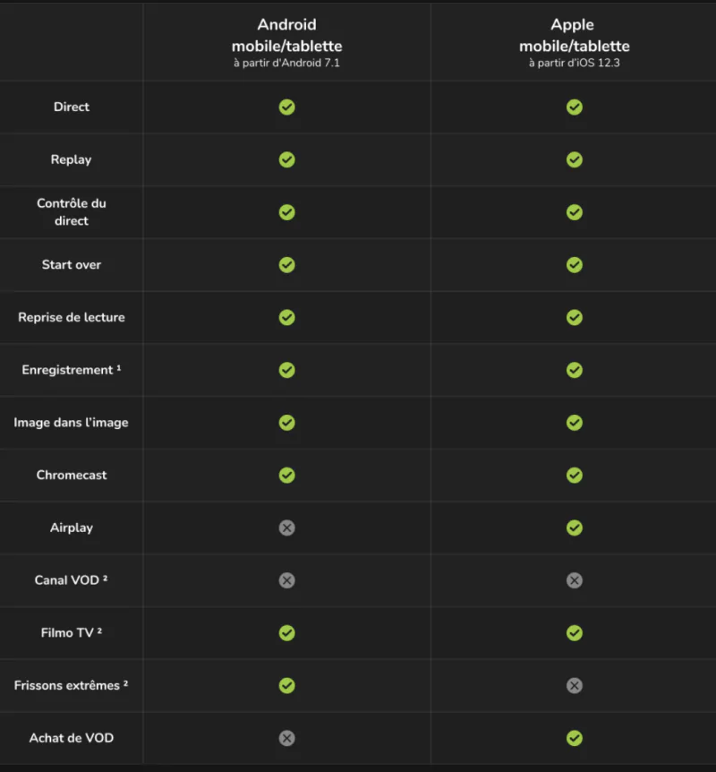Image resolution: width=716 pixels, height=772 pixels.
Task: Click the green check for Replay on Apple
Action: 575,159
